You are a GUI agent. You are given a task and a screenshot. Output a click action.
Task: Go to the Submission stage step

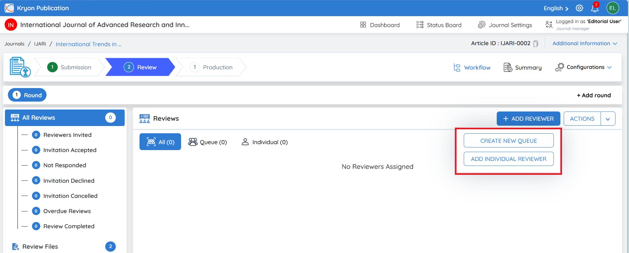pyautogui.click(x=69, y=67)
